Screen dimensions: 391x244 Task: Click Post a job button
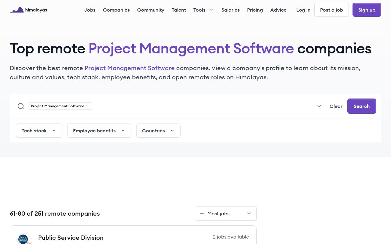point(331,10)
